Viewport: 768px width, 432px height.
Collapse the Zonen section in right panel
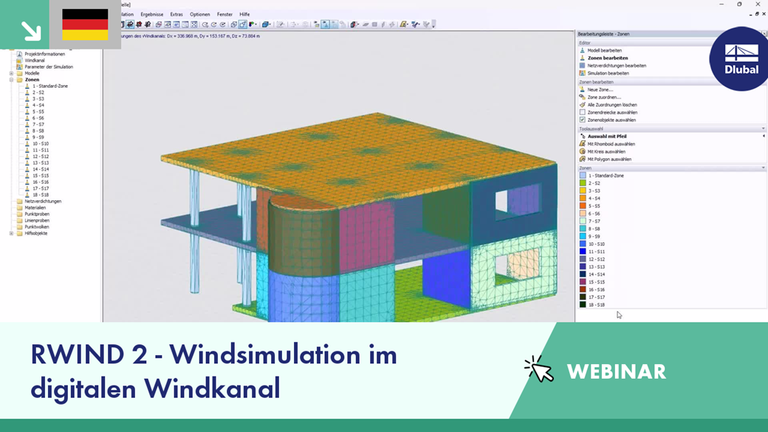point(763,168)
